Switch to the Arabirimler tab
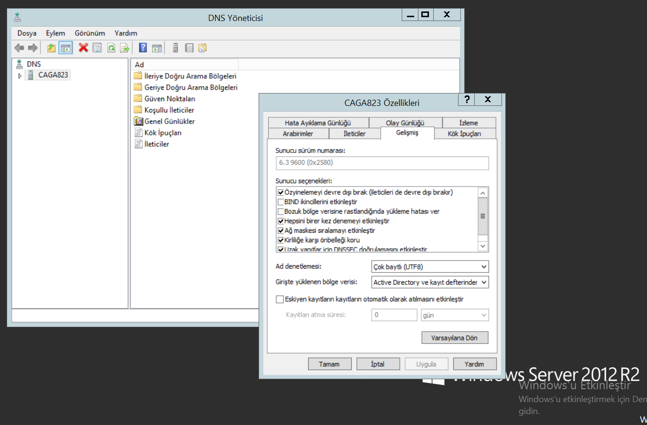The height and width of the screenshot is (425, 647). point(298,134)
